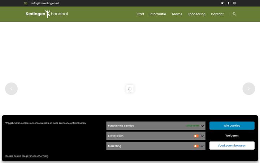Click the slider loading spinner

[130, 89]
